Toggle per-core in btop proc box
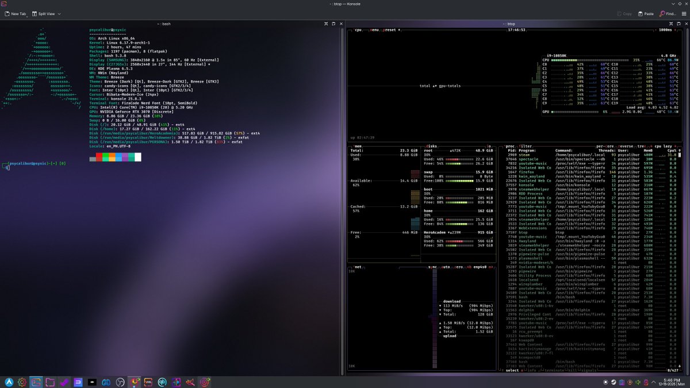The width and height of the screenshot is (690, 388). (x=605, y=146)
